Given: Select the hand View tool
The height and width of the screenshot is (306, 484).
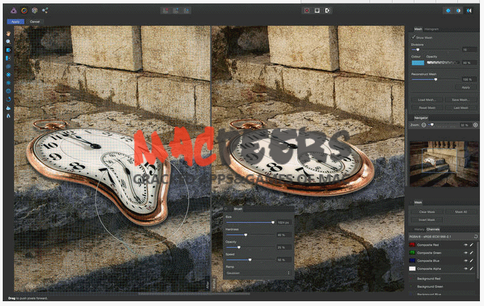Looking at the screenshot, I should click(7, 33).
